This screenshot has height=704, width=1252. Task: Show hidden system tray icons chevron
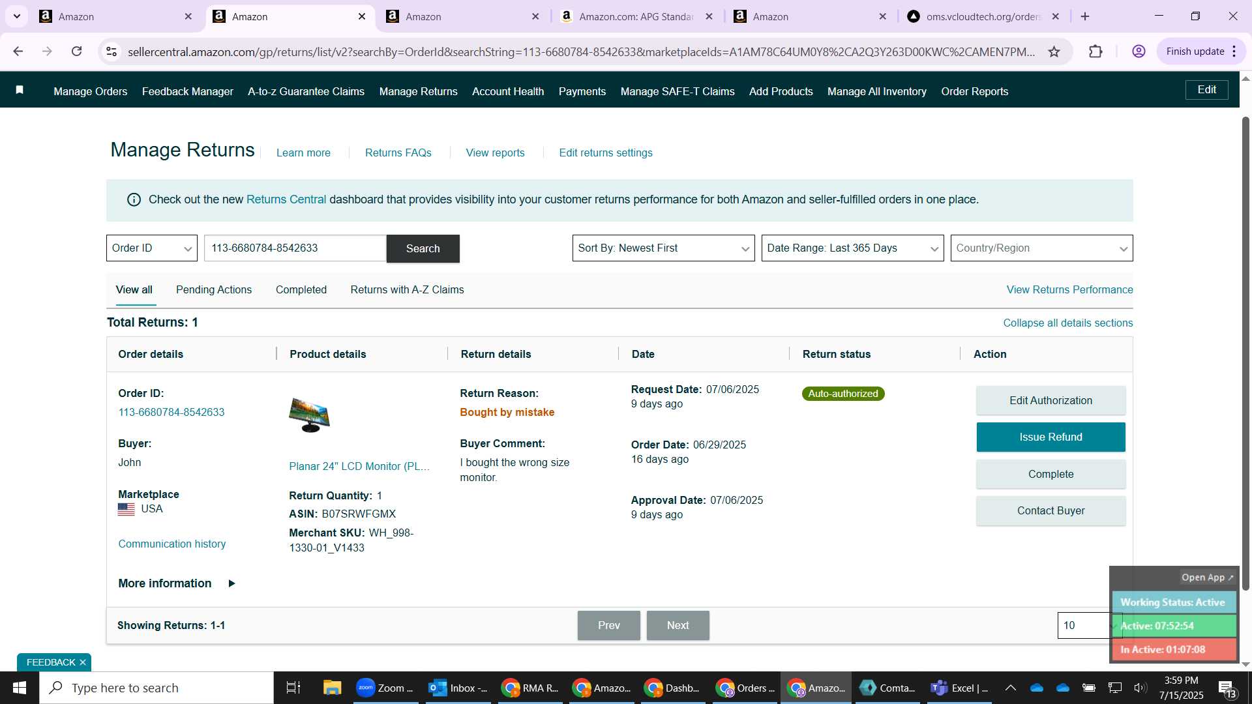(1011, 688)
